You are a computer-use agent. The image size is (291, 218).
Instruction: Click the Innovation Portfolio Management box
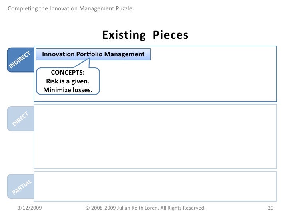(93, 54)
